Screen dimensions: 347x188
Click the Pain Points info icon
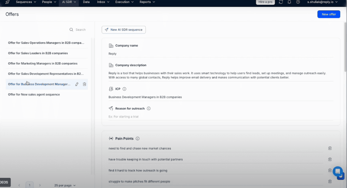pyautogui.click(x=138, y=139)
